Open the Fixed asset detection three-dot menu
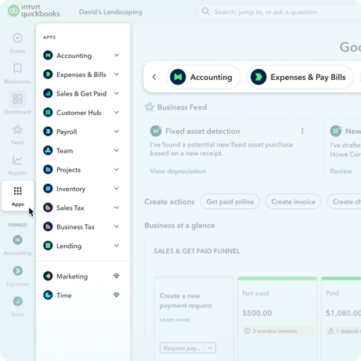 click(x=302, y=131)
